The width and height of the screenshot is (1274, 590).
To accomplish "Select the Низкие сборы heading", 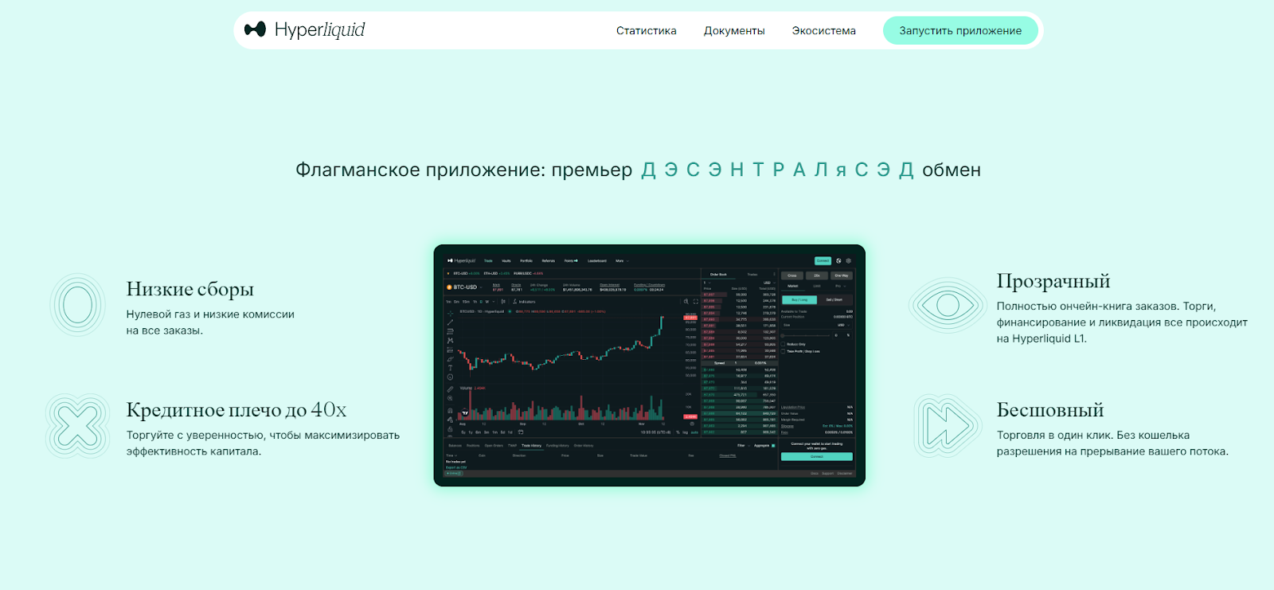I will coord(190,289).
